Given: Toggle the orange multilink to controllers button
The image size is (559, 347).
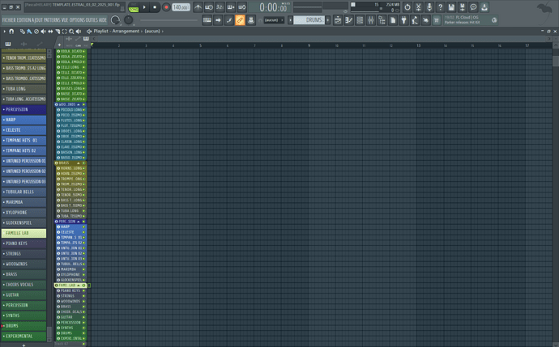Looking at the screenshot, I should coord(240,20).
